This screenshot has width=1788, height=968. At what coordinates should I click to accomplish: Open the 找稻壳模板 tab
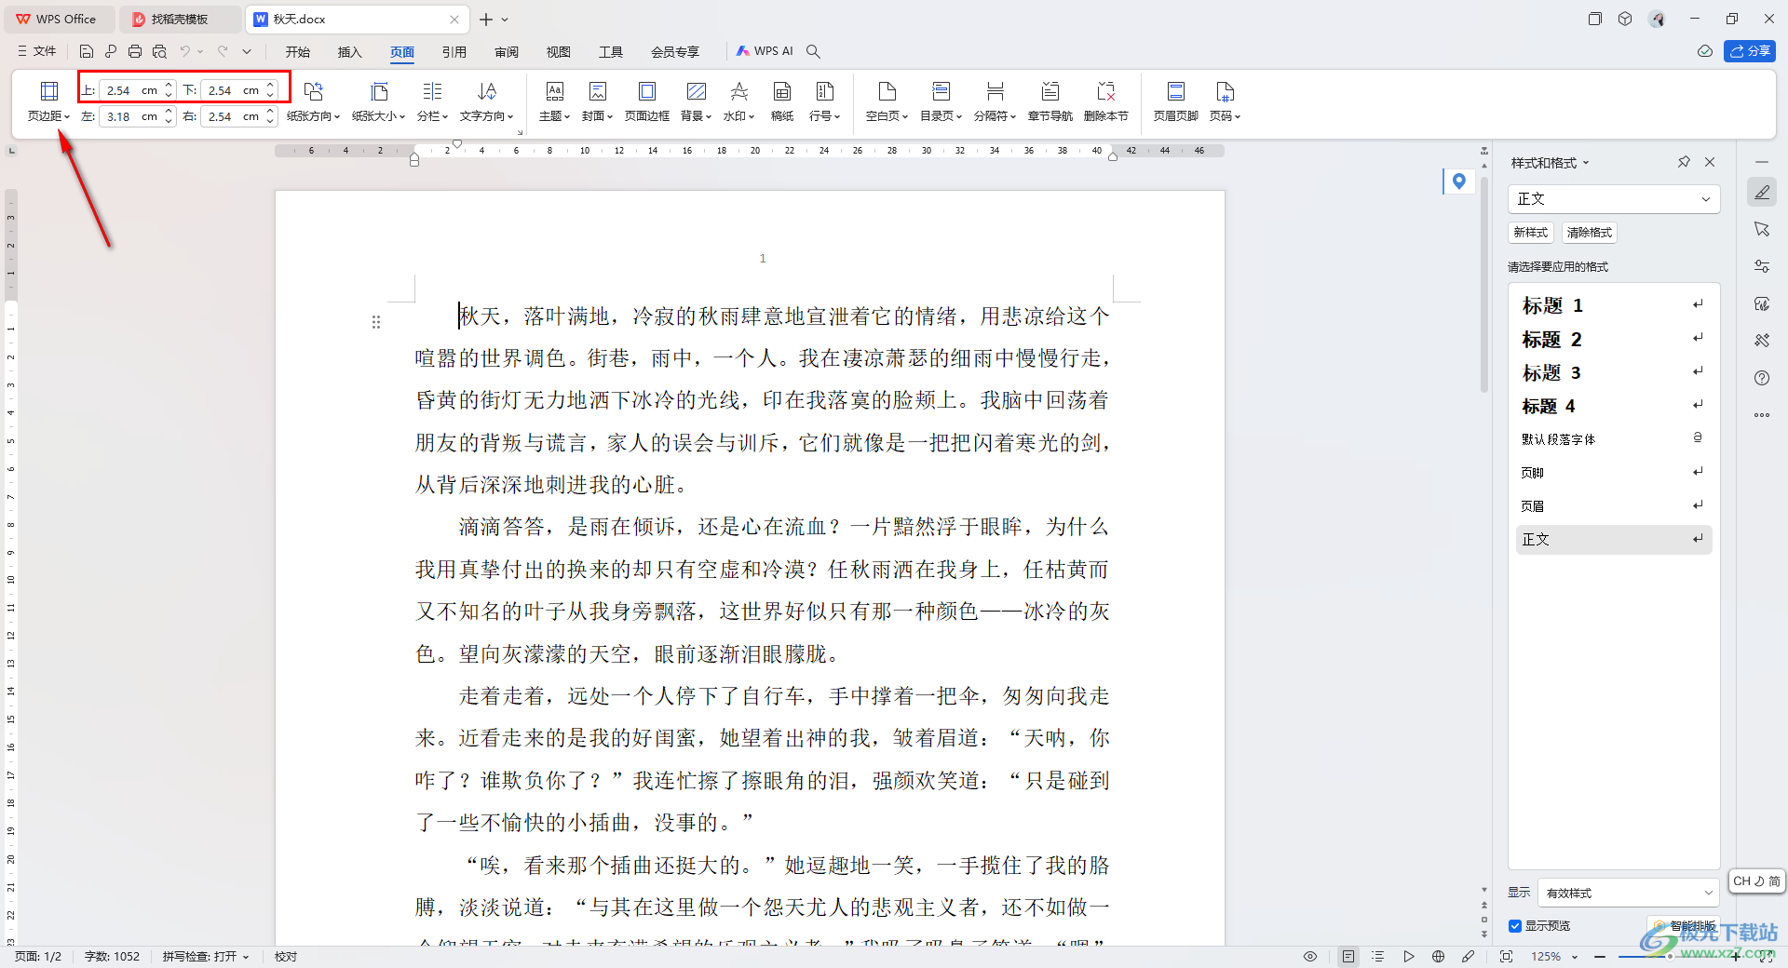pos(181,20)
